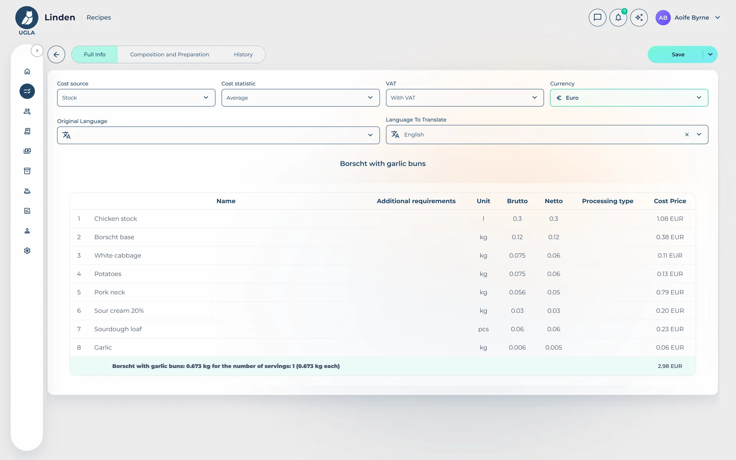Open the Save options arrow
Image resolution: width=736 pixels, height=460 pixels.
pos(710,54)
